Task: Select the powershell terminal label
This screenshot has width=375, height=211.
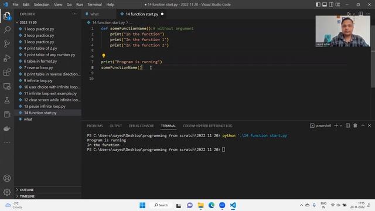Action: (321, 125)
